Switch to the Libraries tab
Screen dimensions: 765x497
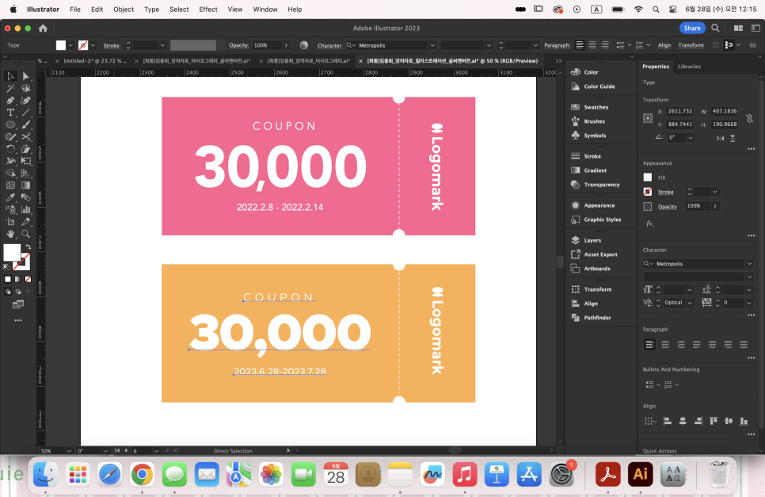click(689, 67)
